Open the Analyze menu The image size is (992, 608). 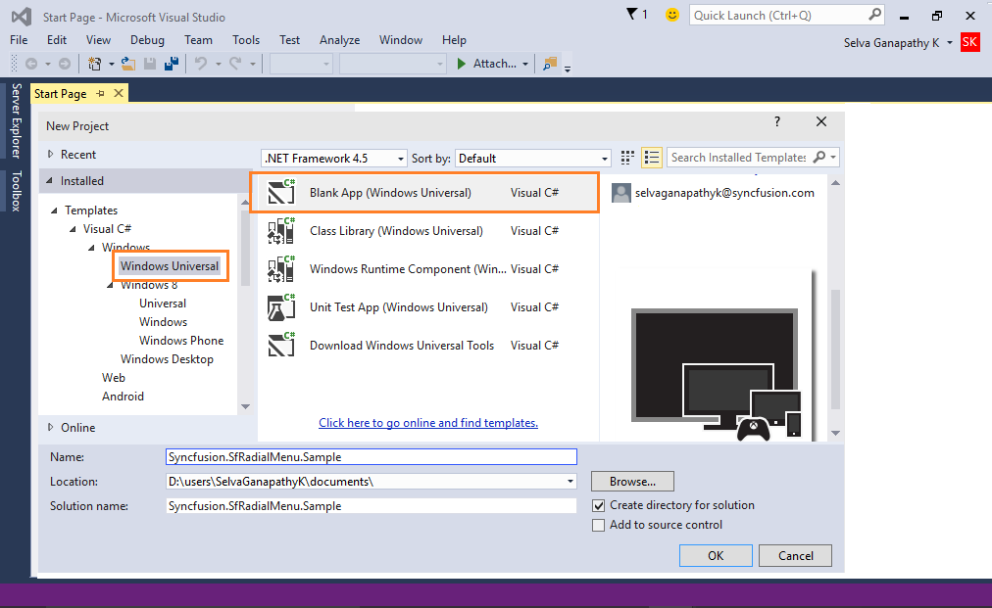(339, 40)
